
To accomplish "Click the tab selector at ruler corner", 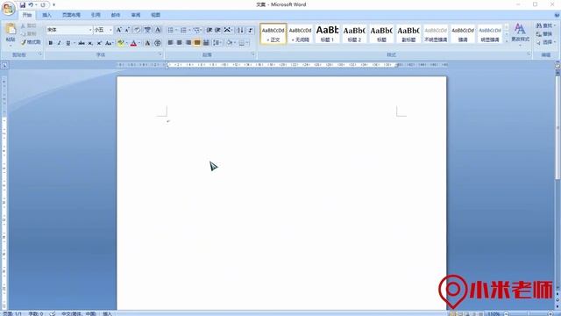I will [x=4, y=65].
